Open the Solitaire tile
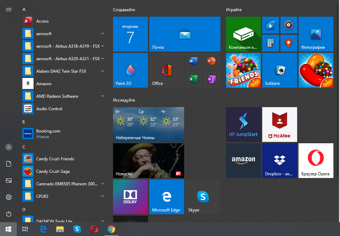The height and width of the screenshot is (236, 340). pos(279,70)
